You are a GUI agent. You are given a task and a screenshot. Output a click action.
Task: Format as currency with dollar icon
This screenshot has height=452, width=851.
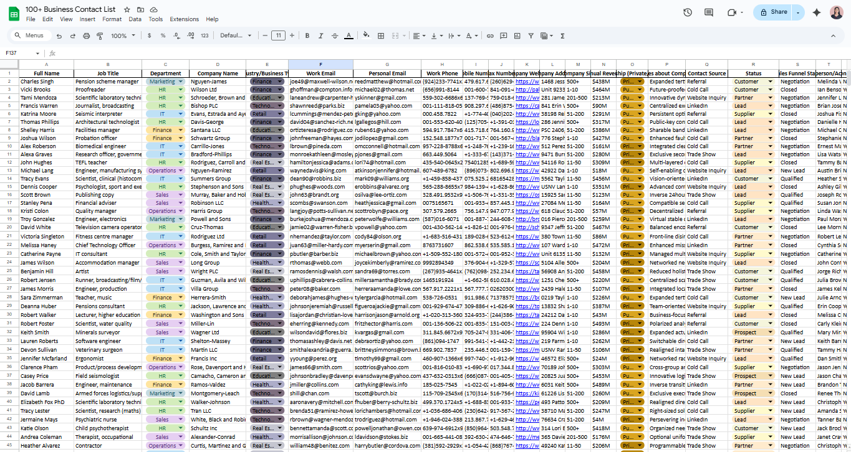(x=149, y=36)
